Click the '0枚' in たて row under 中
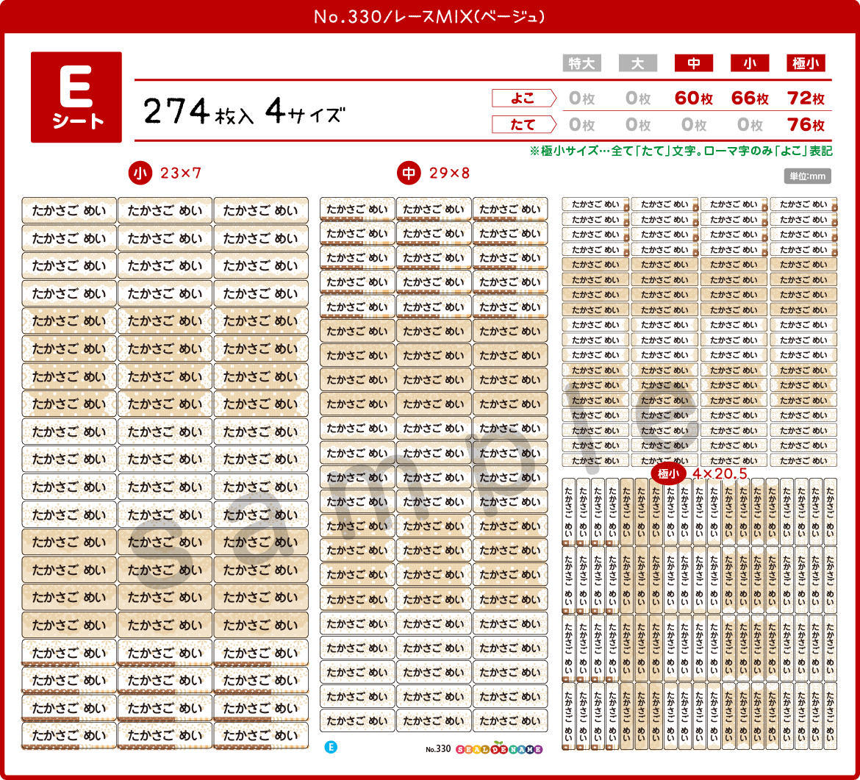This screenshot has width=860, height=780. [694, 124]
